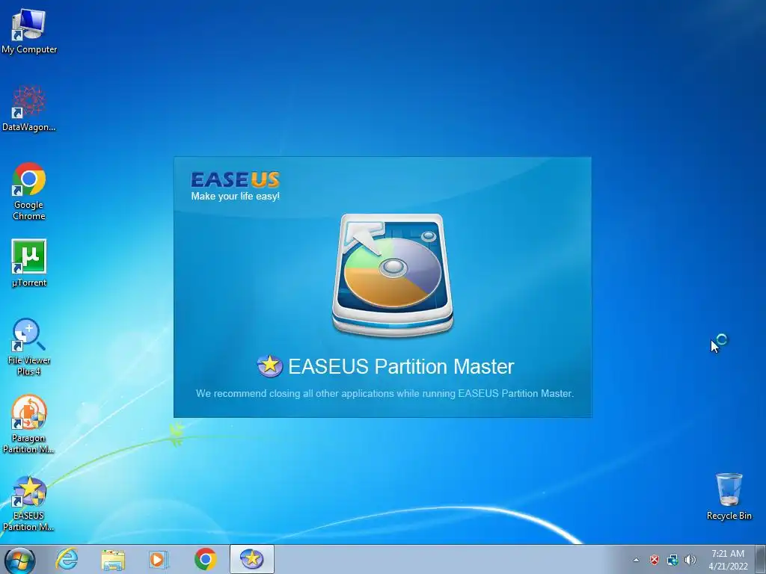Select the µTorrent desktop icon
This screenshot has width=766, height=574.
tap(29, 262)
